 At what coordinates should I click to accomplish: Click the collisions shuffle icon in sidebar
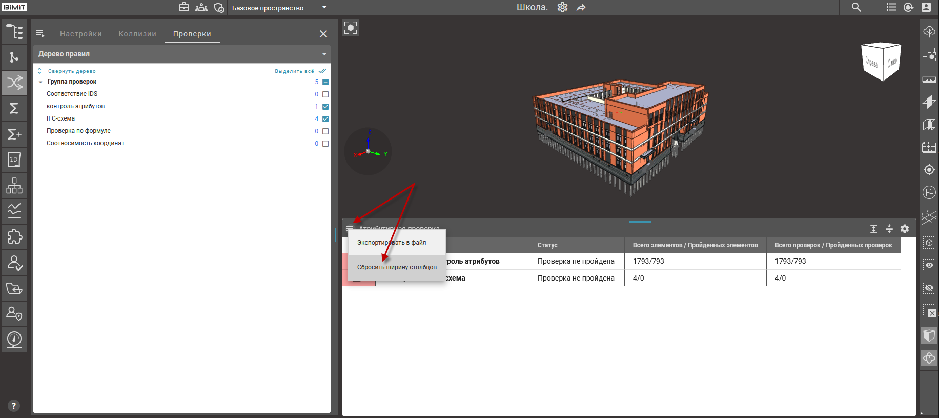pyautogui.click(x=14, y=83)
